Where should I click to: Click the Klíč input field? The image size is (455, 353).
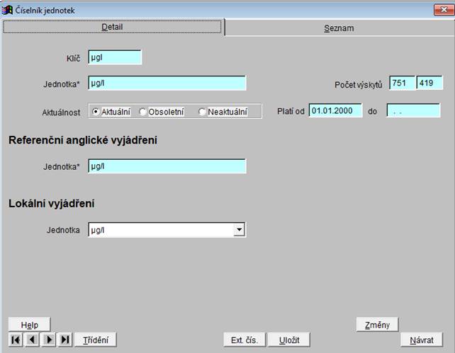pyautogui.click(x=115, y=57)
